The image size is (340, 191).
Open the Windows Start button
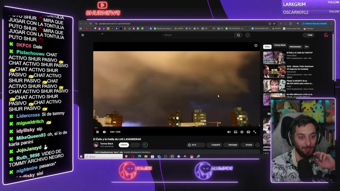[81, 157]
